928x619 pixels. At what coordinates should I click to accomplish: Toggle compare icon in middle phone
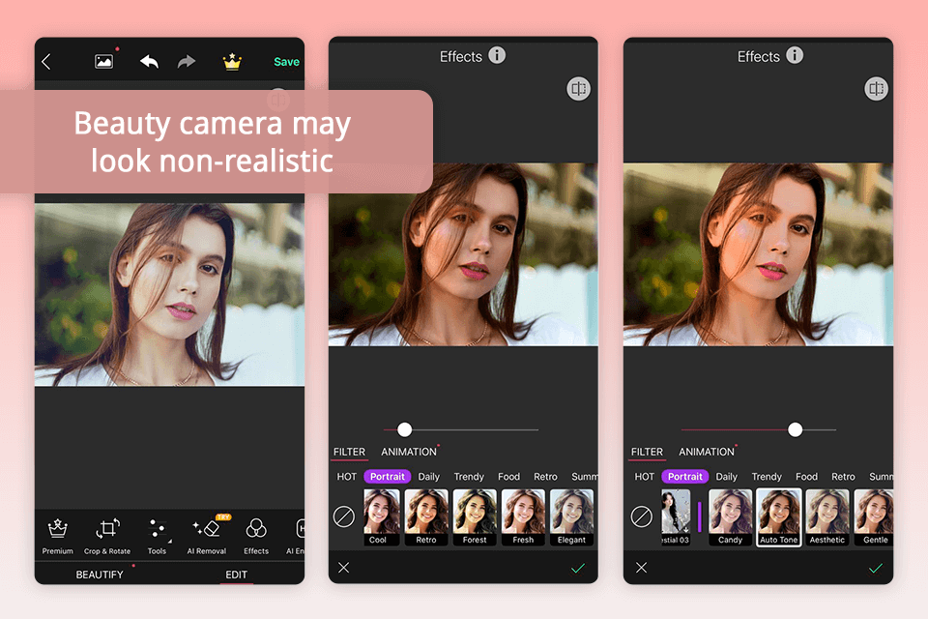[578, 89]
